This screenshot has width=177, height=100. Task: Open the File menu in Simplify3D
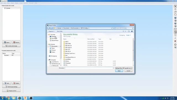[1, 3]
